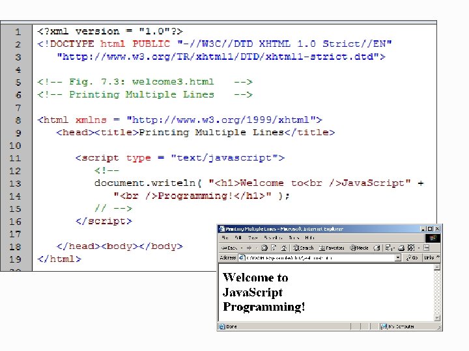Screen dimensions: 469x351
Task: Close the Internet Explorer window
Action: click(437, 229)
